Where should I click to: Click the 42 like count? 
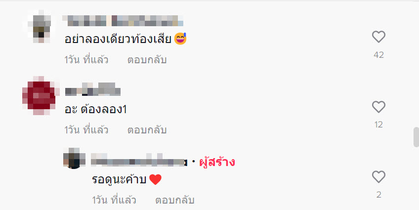(378, 55)
